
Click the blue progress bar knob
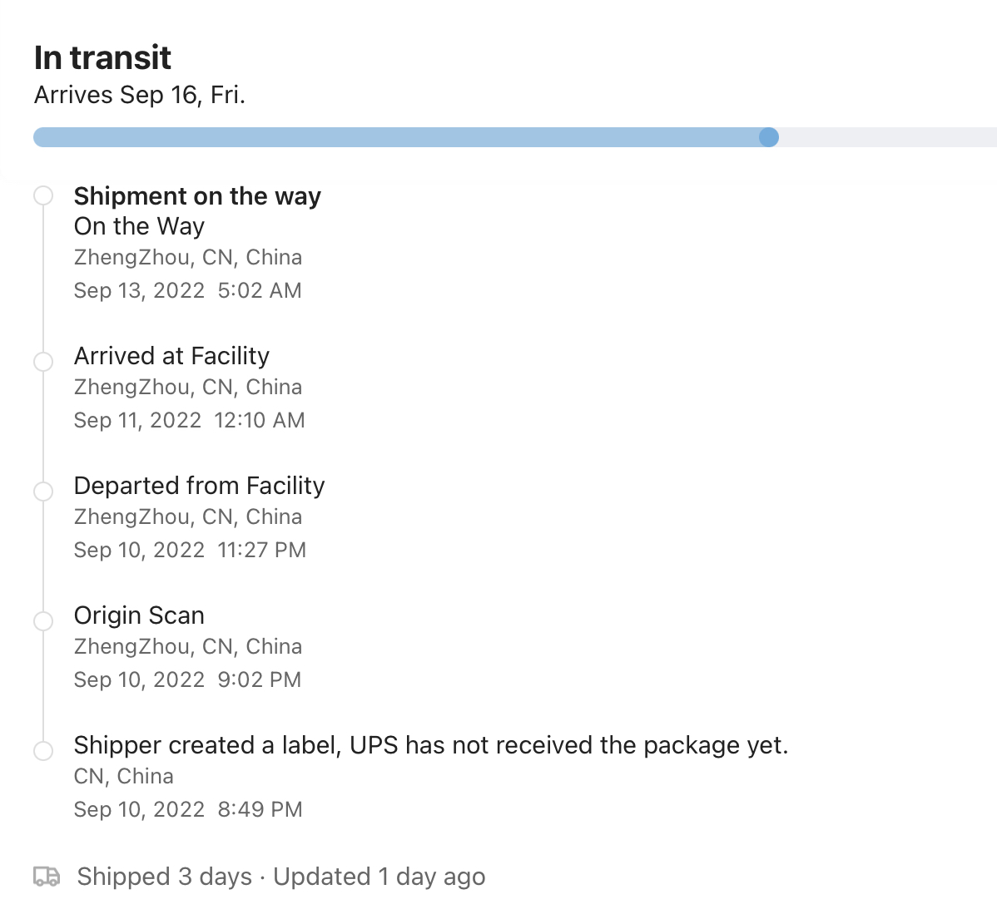click(769, 137)
